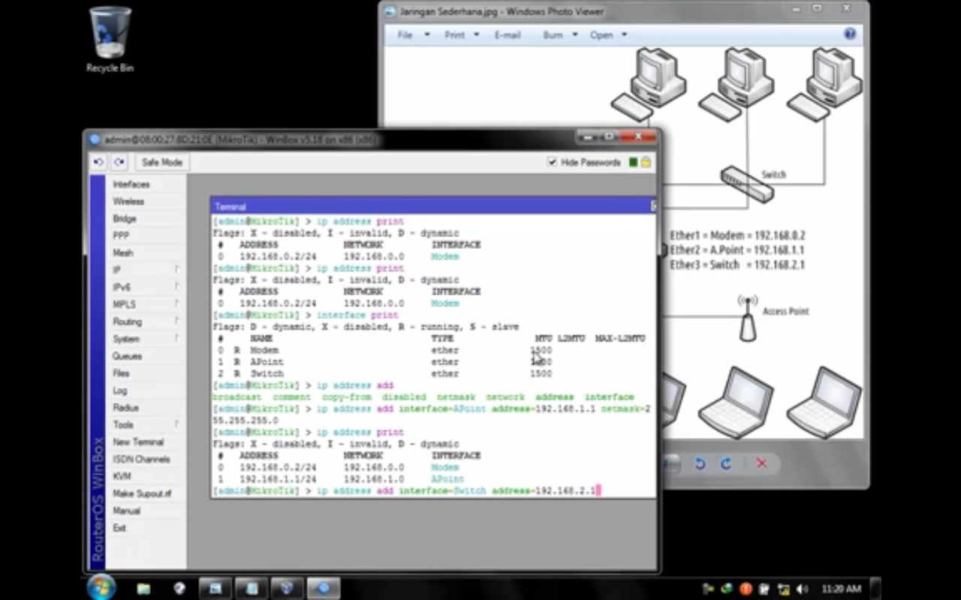Viewport: 961px width, 600px height.
Task: Click the system clock showing 11:20 AM
Action: [841, 589]
